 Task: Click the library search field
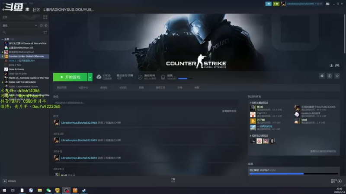coord(22,32)
